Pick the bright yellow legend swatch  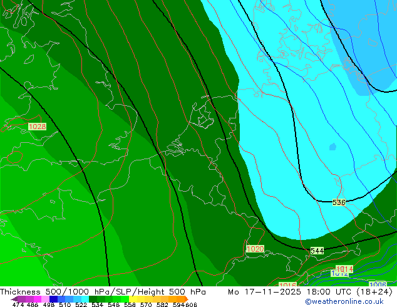click(x=133, y=299)
